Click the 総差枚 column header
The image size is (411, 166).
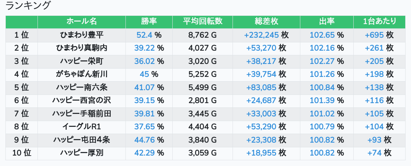pyautogui.click(x=266, y=22)
